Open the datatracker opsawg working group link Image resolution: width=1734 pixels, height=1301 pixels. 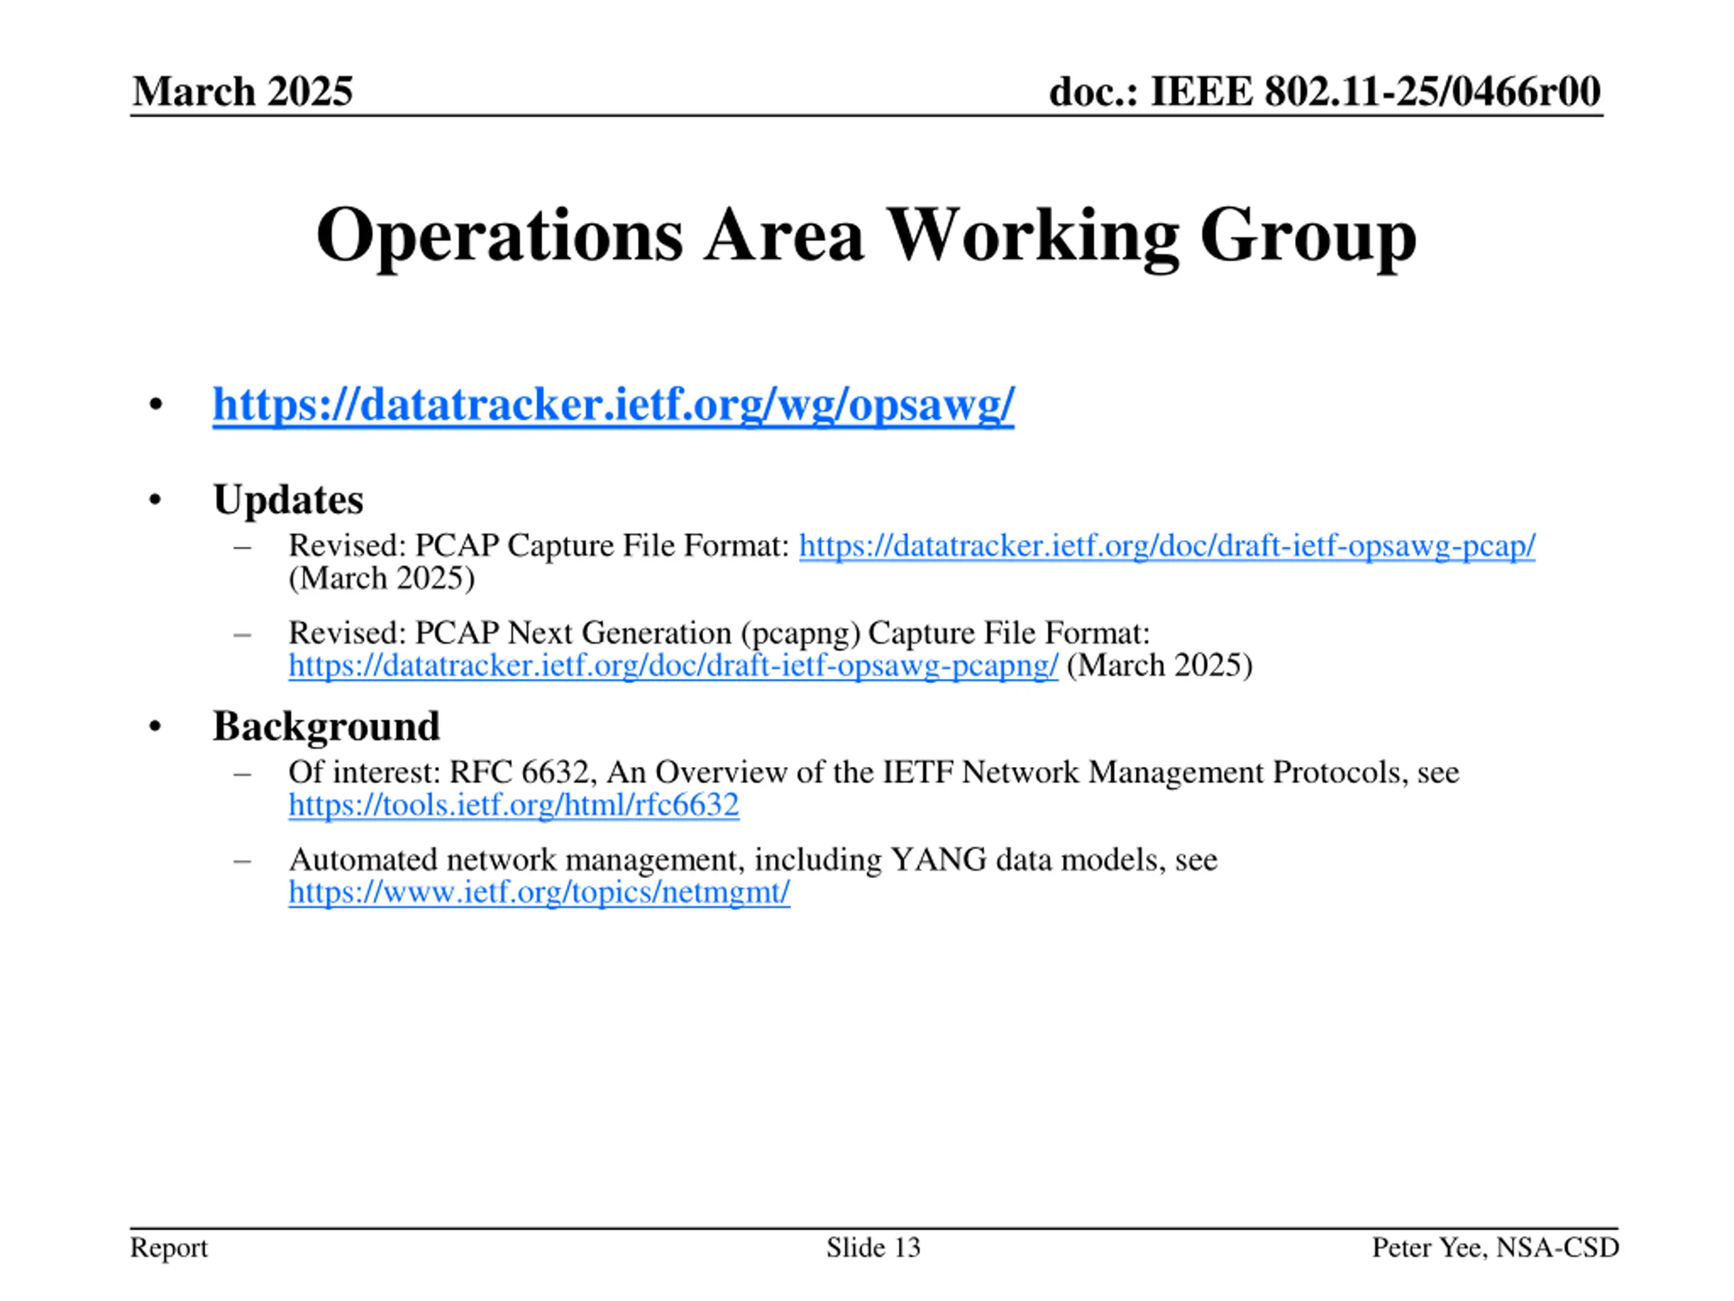pyautogui.click(x=613, y=405)
